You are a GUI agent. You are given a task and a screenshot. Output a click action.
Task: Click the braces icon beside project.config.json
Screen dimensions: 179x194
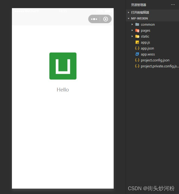point(137,60)
